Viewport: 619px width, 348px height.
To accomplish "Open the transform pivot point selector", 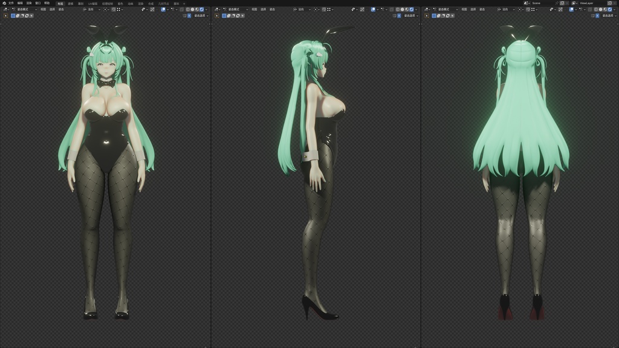I will coord(104,10).
